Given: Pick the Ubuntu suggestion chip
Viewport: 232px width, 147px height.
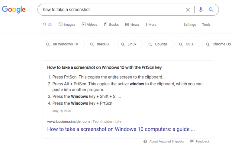Looking at the screenshot, I should [159, 44].
